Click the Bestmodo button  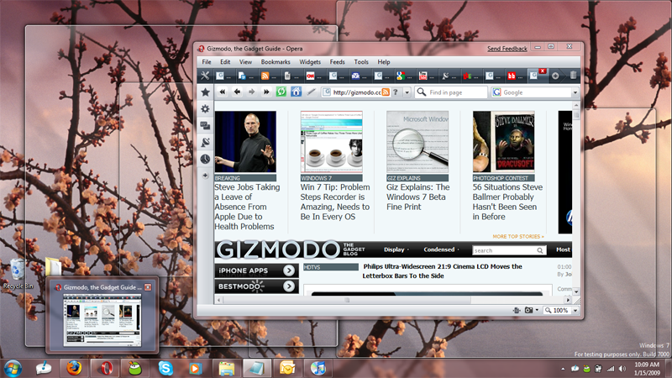point(256,286)
